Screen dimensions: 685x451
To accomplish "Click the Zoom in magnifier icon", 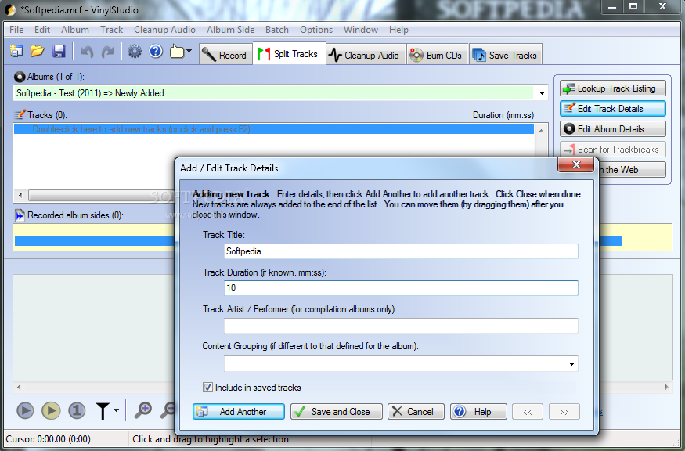I will click(142, 410).
